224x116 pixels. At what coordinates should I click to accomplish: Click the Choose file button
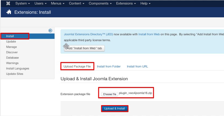pos(110,94)
